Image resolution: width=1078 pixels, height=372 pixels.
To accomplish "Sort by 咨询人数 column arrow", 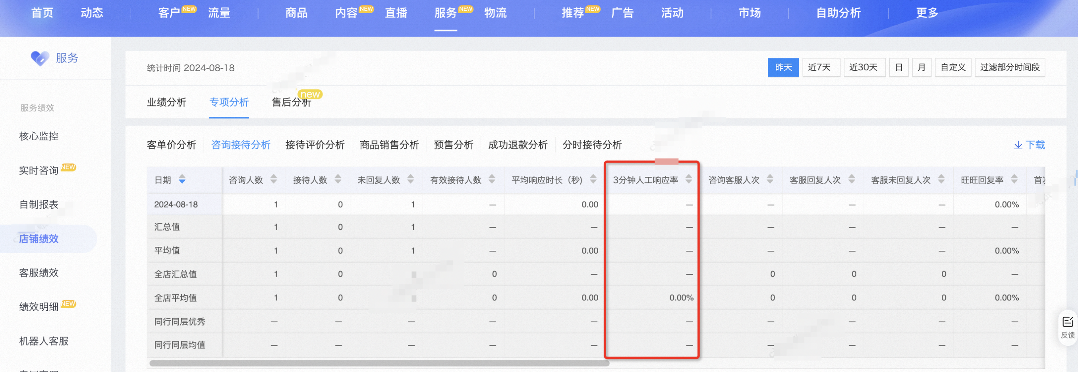I will 274,179.
